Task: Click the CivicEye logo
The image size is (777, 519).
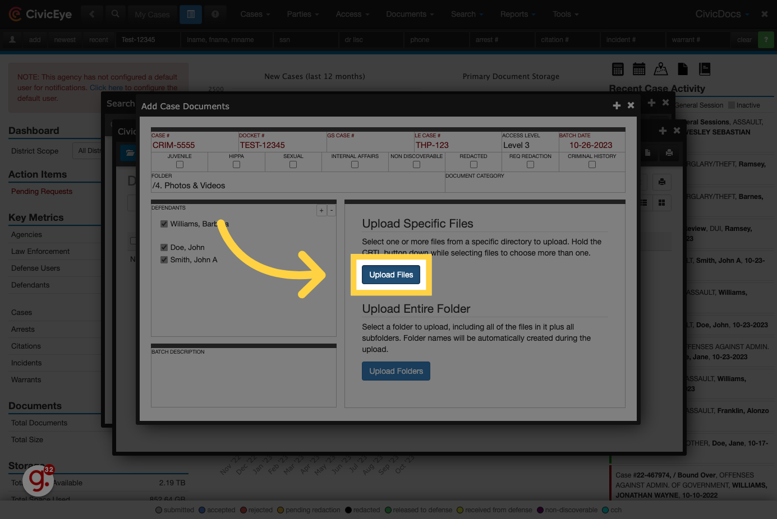Action: (40, 14)
